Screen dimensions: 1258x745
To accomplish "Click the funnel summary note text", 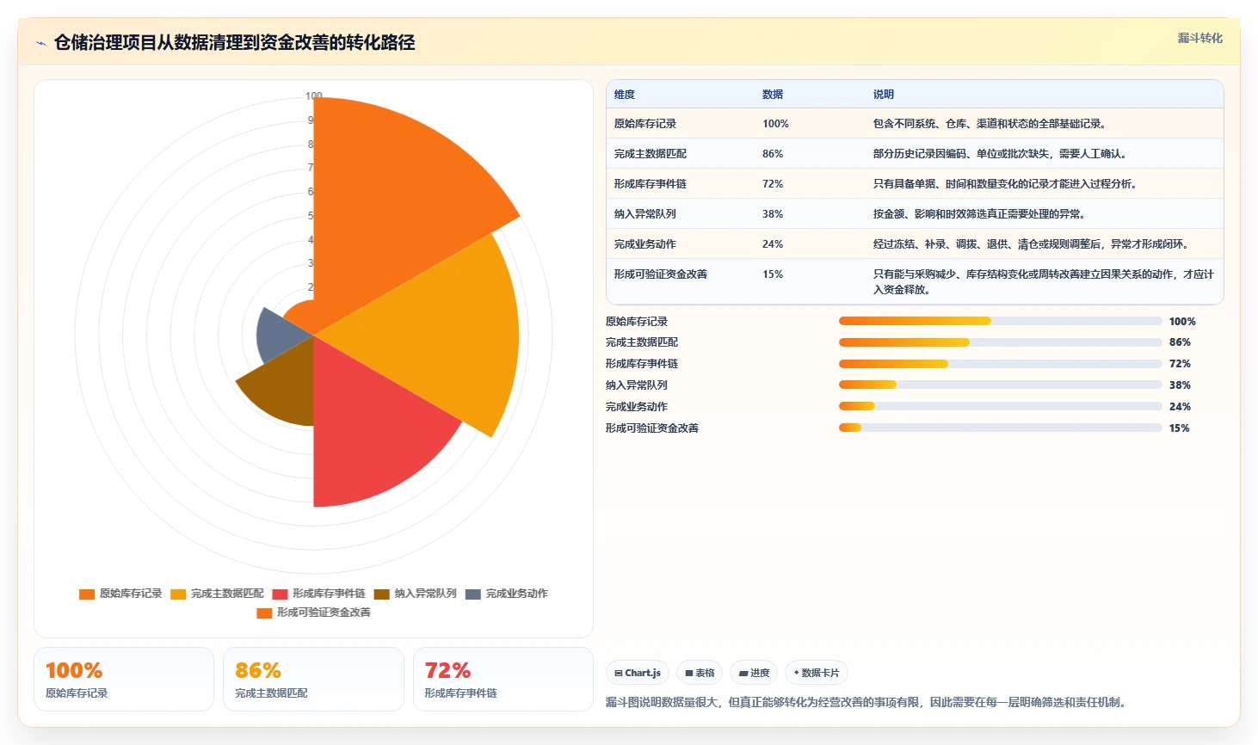I will point(867,702).
